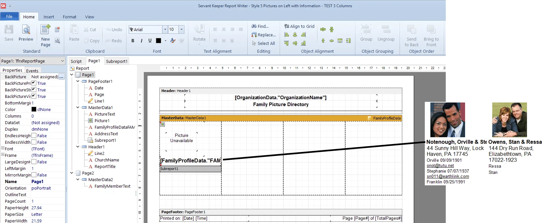Enable the MirrorMargins checkbox

point(34,175)
